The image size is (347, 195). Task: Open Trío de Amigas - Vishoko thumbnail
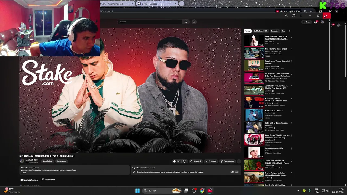pos(254,177)
